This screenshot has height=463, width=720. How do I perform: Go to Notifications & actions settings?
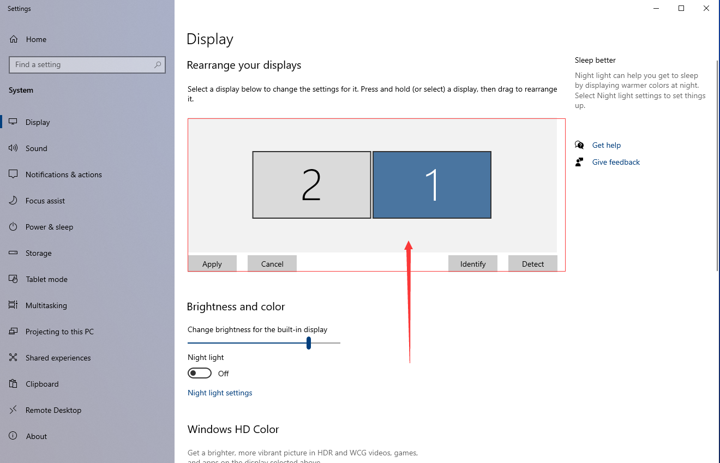(64, 175)
